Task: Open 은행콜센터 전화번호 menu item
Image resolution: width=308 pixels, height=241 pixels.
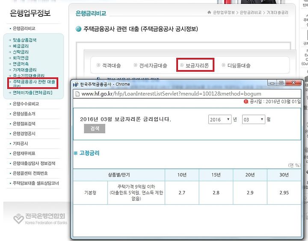Action: click(30, 173)
